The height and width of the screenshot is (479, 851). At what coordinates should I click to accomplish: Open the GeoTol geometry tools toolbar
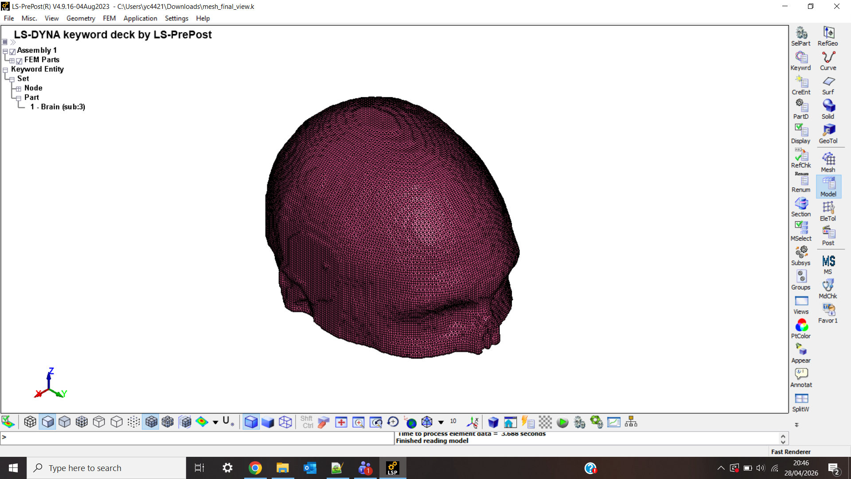828,134
